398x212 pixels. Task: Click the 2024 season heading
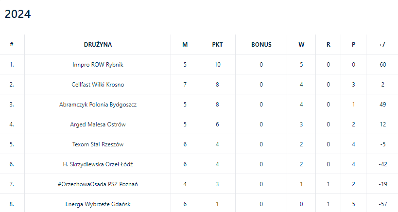tap(18, 15)
